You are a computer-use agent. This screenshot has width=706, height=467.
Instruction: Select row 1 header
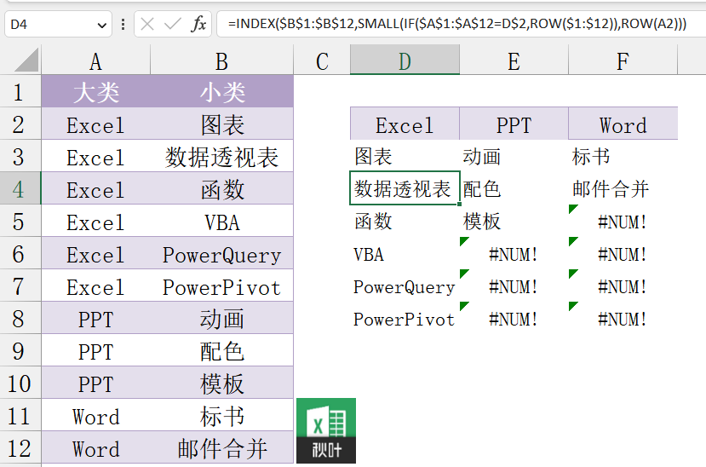[20, 91]
